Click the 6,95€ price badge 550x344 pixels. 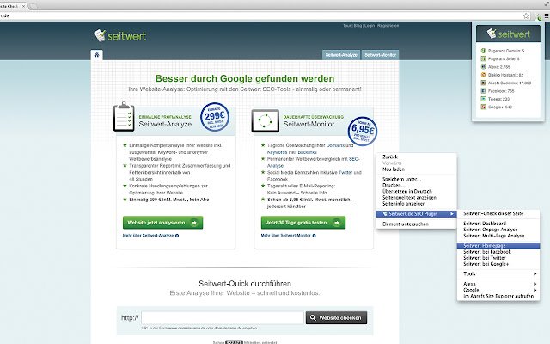(363, 132)
